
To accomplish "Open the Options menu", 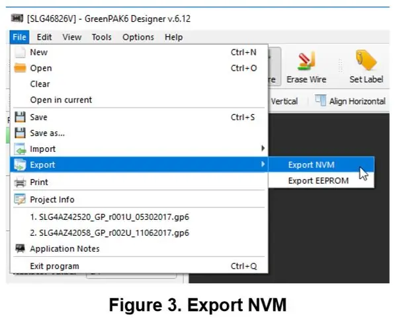I will [x=138, y=37].
